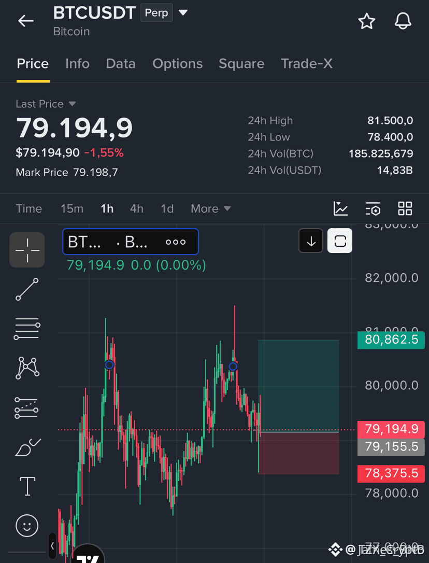Add BTCUSDT to favorites with star icon
The image size is (429, 563).
(x=366, y=21)
